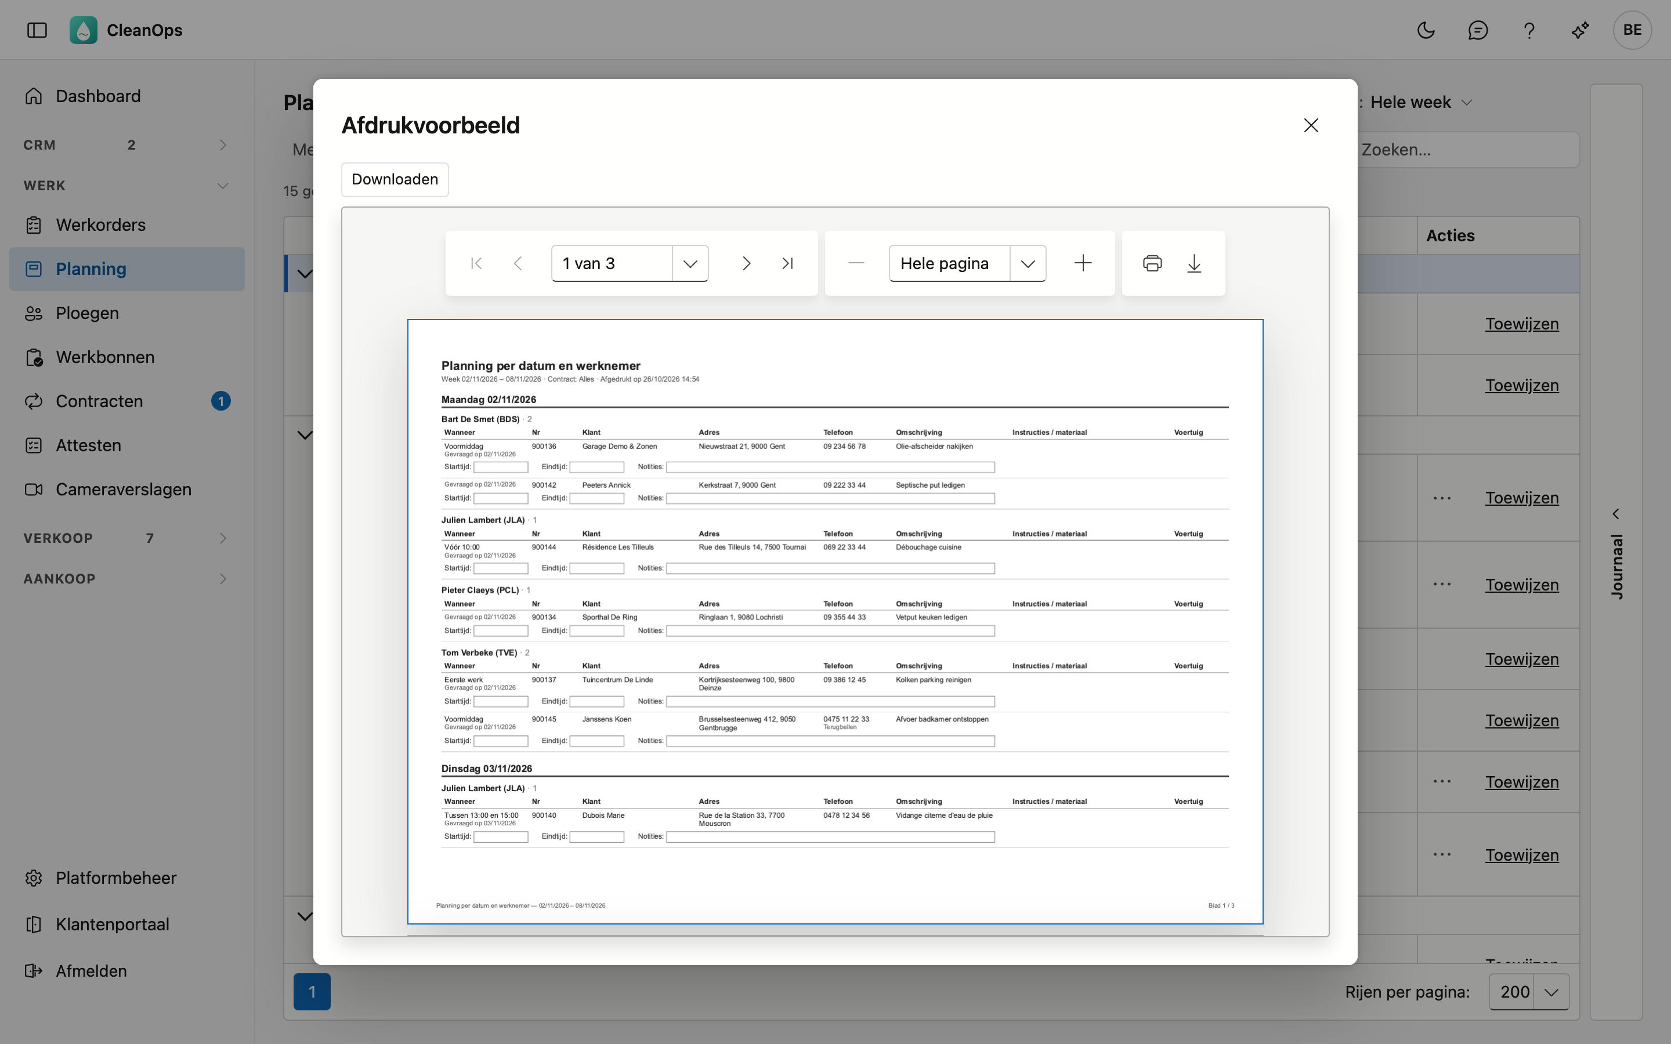1671x1044 pixels.
Task: Open Ploegen in the sidebar
Action: [126, 313]
